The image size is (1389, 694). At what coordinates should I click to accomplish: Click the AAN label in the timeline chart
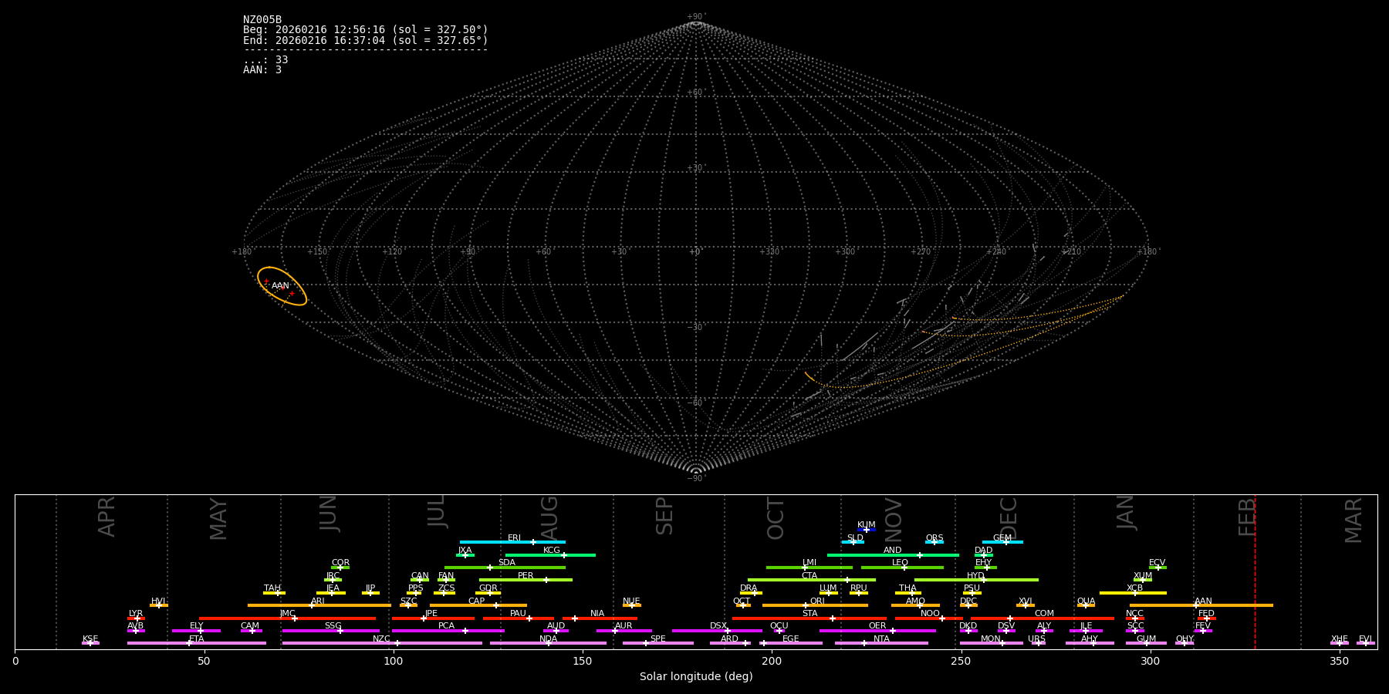point(1203,601)
